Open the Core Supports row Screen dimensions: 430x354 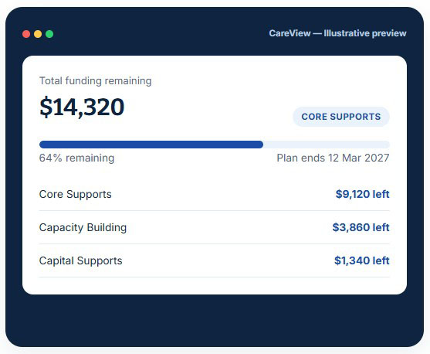(x=215, y=194)
